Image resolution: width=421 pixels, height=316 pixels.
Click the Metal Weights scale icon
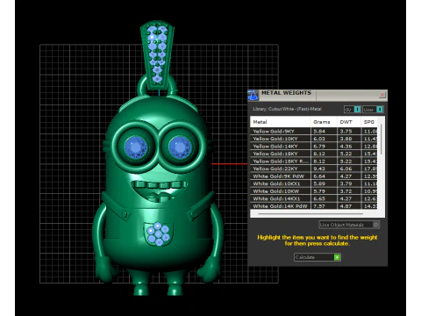253,95
